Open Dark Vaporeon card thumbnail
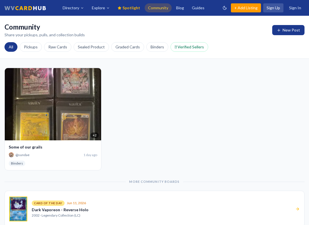Screen dimensions: 309x225 tap(18, 209)
